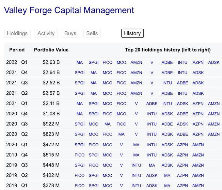Select the INTU ticker in 2021 Q4 row

point(182,72)
